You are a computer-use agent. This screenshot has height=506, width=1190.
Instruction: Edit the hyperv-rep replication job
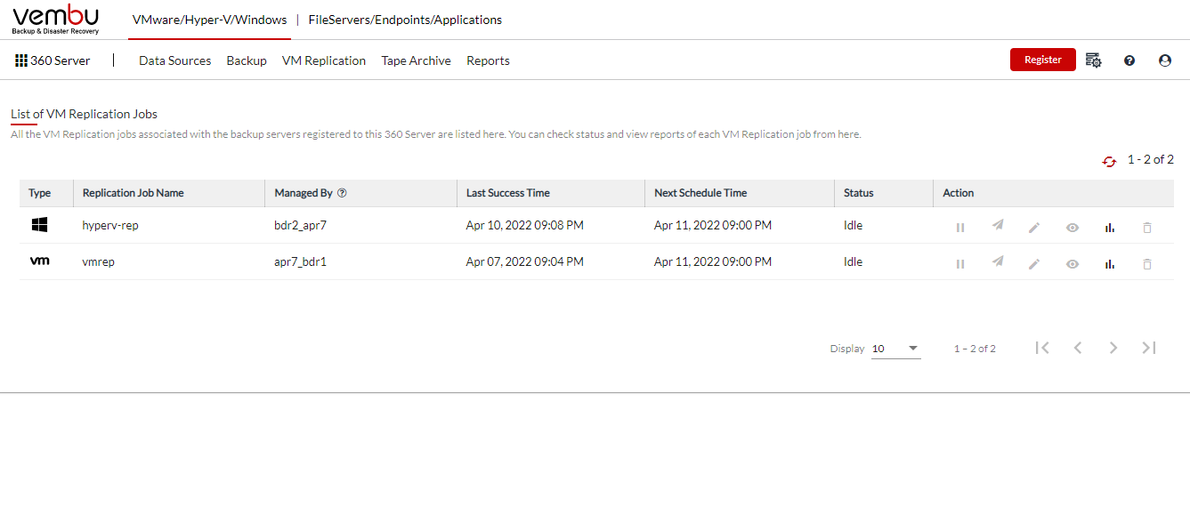[1034, 227]
